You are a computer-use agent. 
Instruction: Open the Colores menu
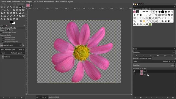pos(40,2)
